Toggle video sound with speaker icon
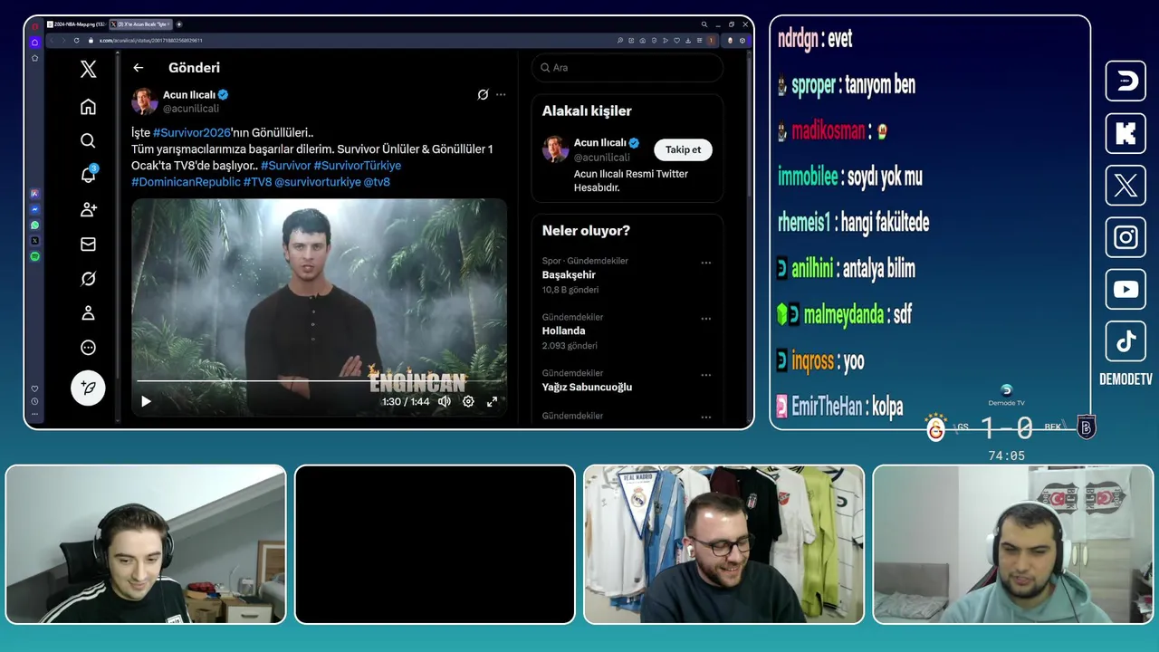The height and width of the screenshot is (652, 1159). point(445,401)
